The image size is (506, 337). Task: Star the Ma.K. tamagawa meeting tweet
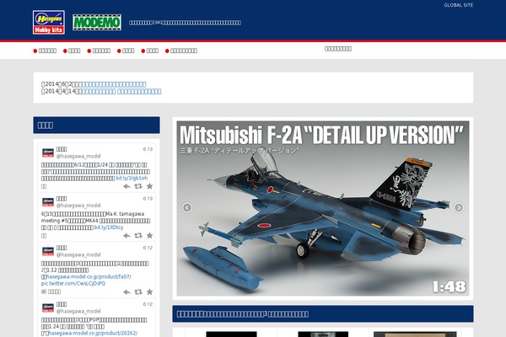coord(149,236)
